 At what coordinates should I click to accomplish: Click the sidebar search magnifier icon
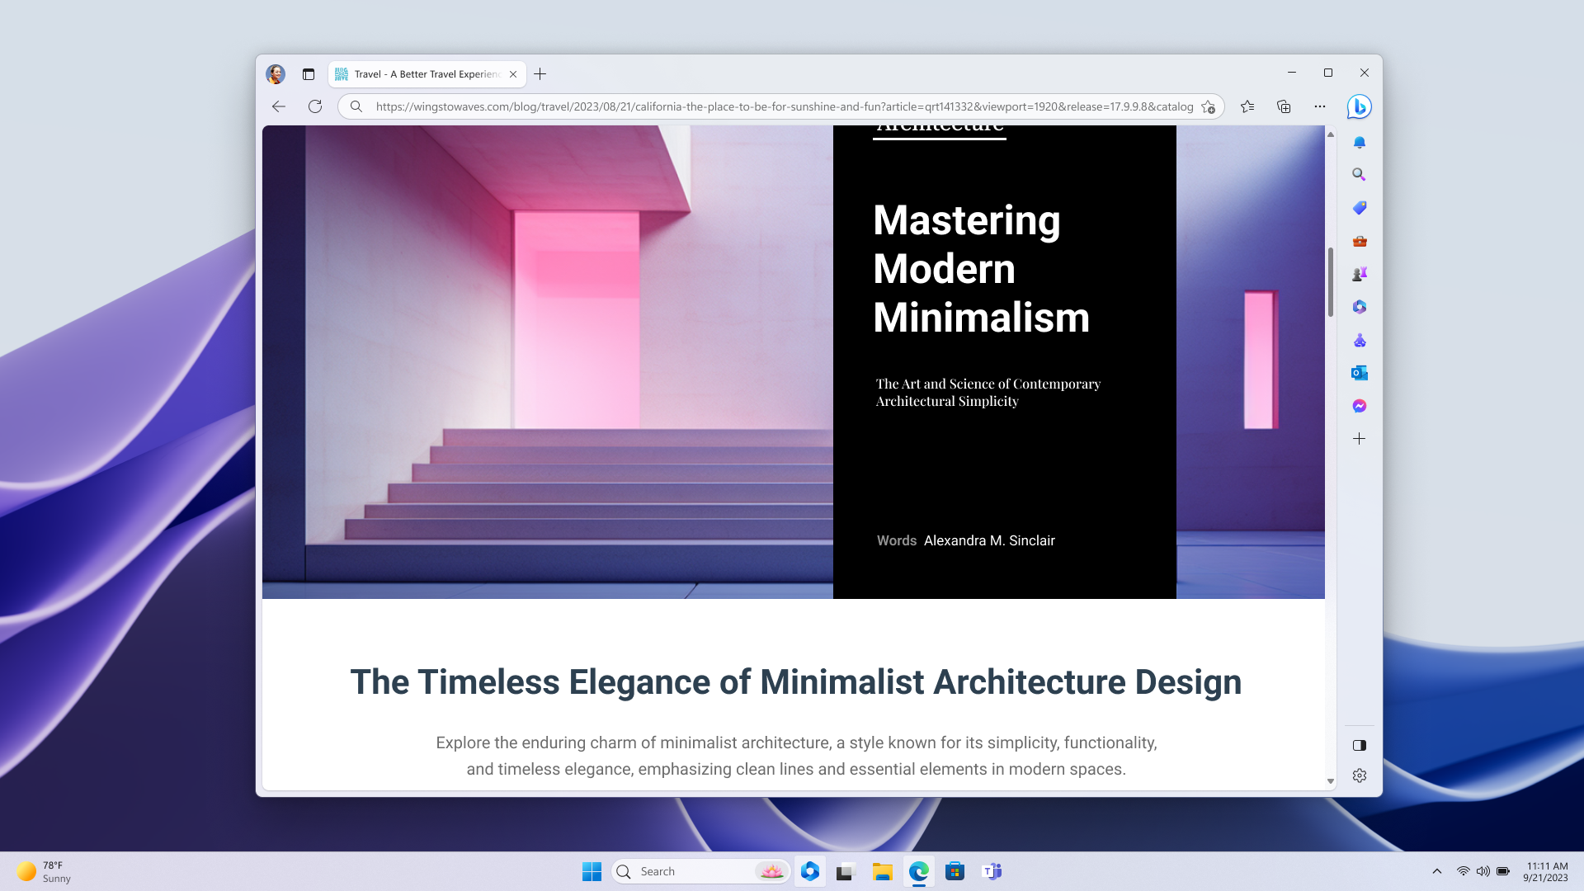1359,175
